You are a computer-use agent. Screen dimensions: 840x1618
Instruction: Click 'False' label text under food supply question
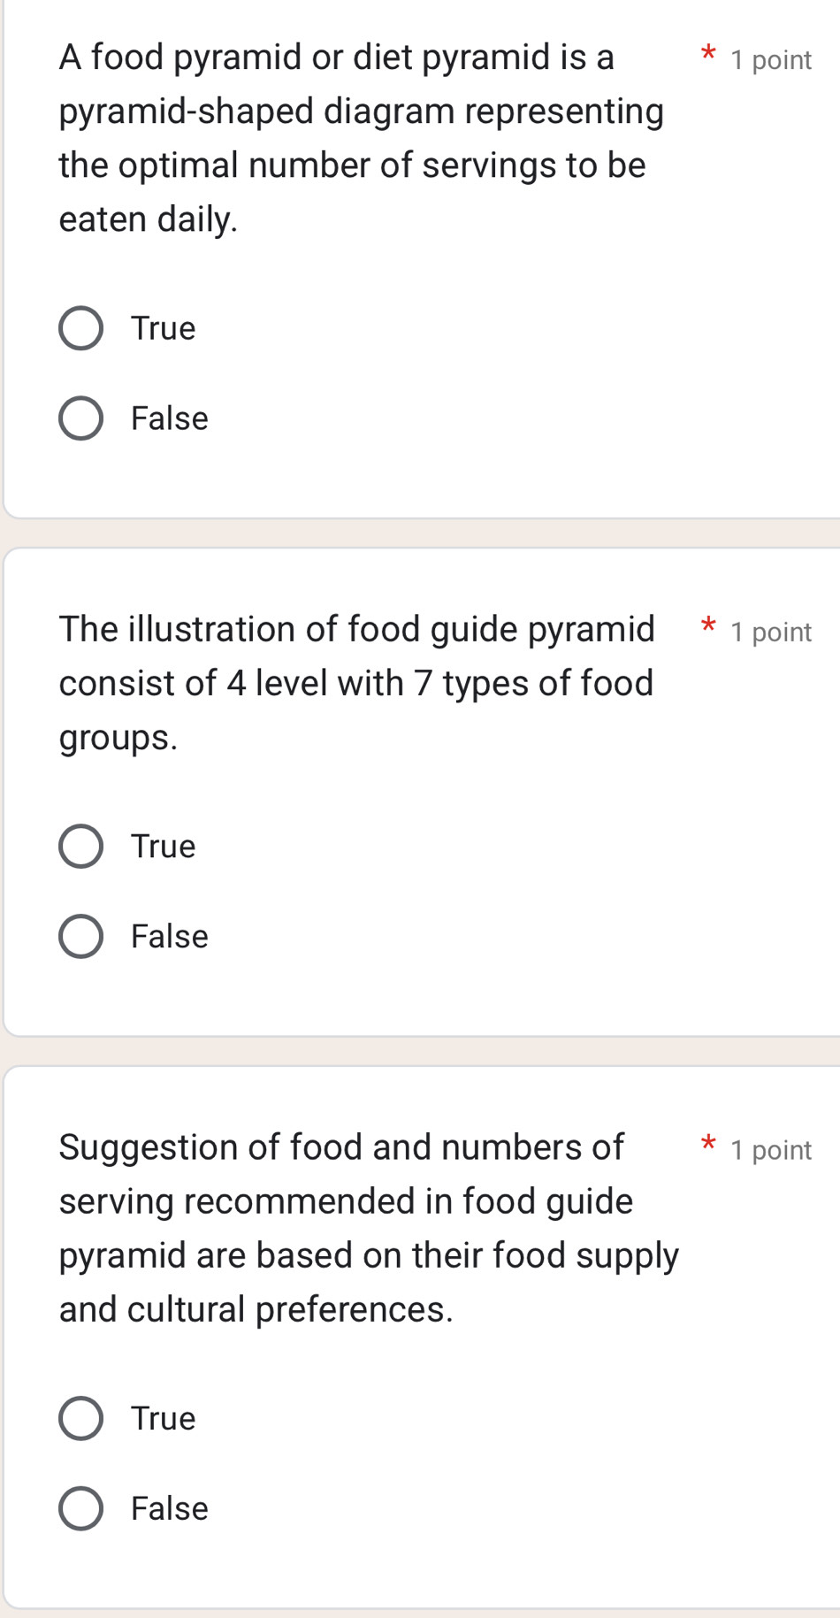point(170,1508)
